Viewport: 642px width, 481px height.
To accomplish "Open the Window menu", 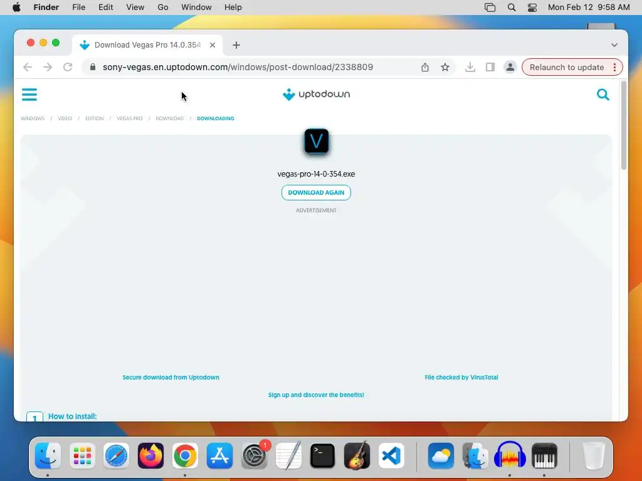I will (196, 8).
